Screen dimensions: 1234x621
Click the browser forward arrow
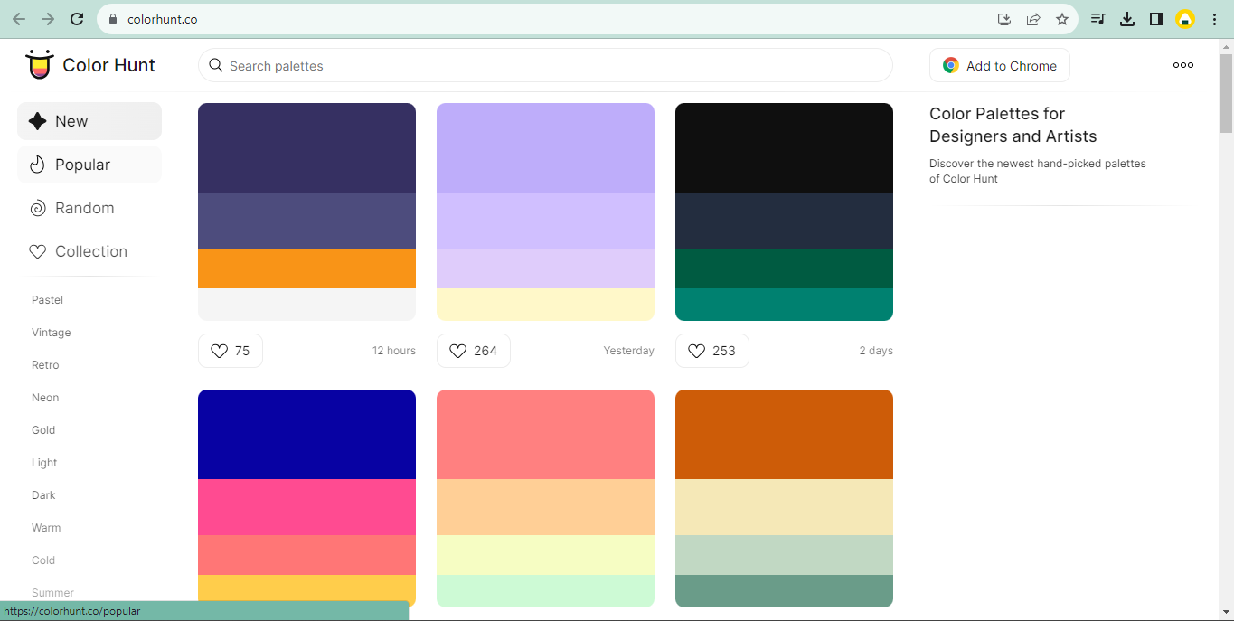[48, 19]
